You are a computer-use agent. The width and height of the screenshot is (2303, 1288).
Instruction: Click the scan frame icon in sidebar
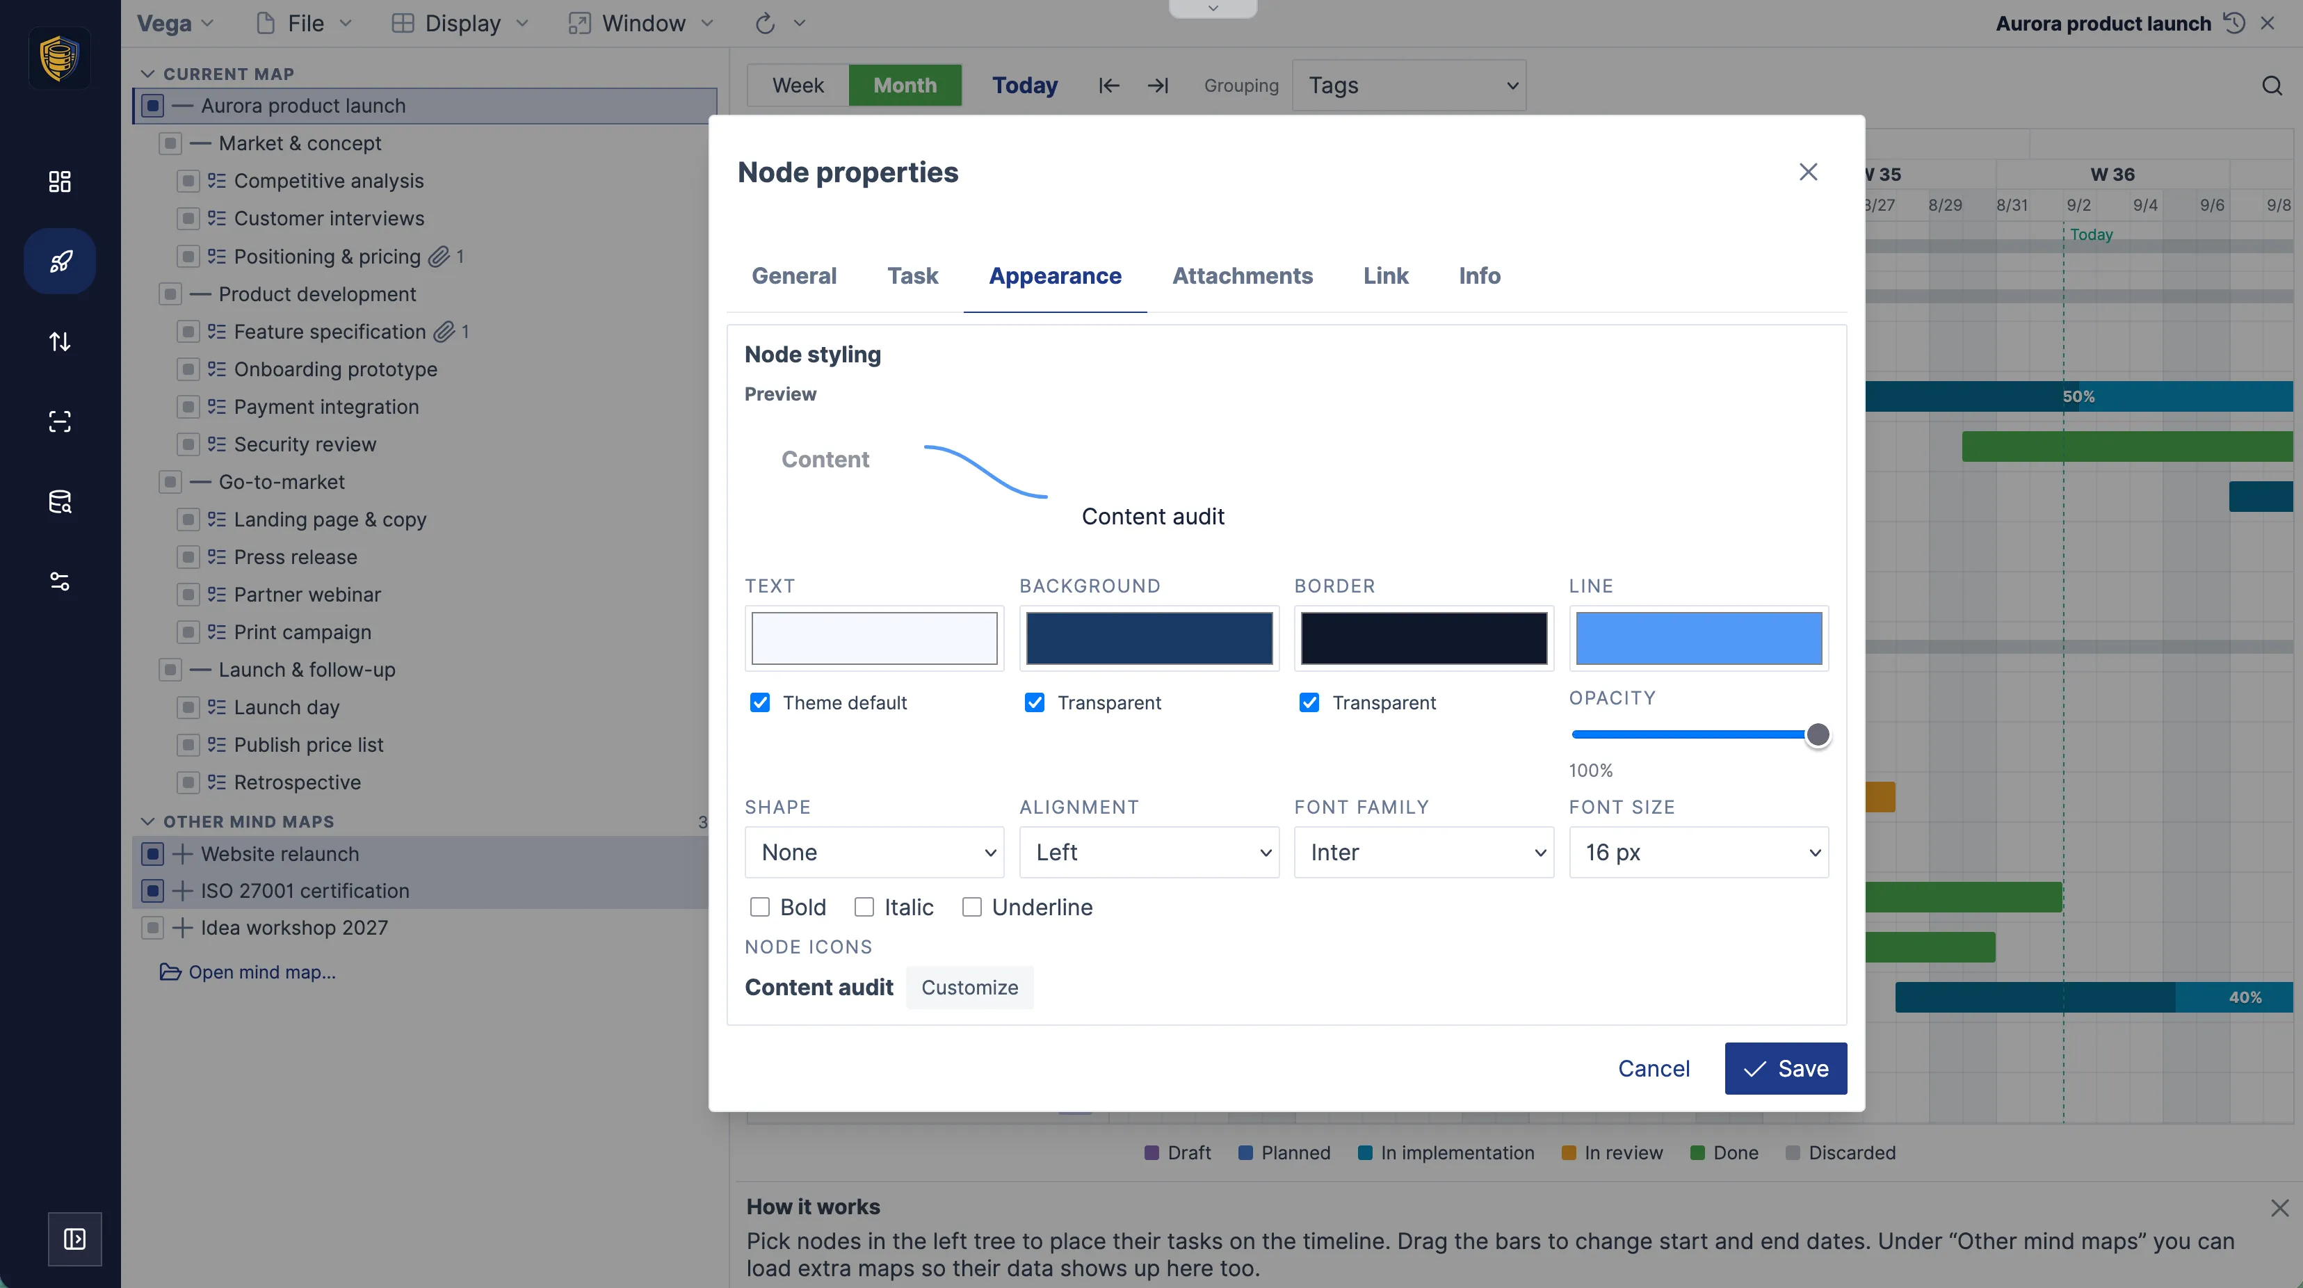pyautogui.click(x=60, y=421)
